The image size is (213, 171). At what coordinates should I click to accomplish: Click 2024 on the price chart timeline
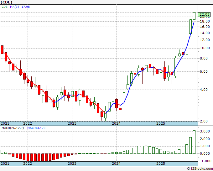pos(116,123)
